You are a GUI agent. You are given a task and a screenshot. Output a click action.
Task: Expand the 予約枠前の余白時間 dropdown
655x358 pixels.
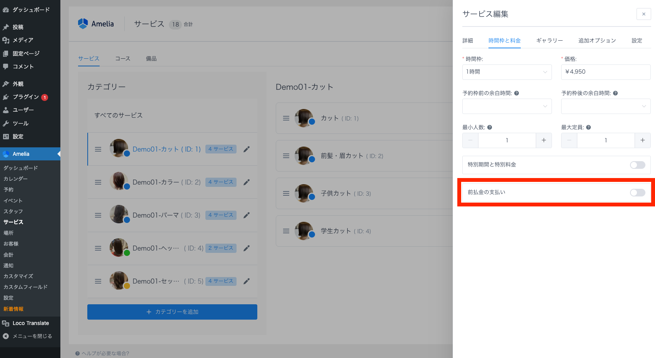(507, 106)
